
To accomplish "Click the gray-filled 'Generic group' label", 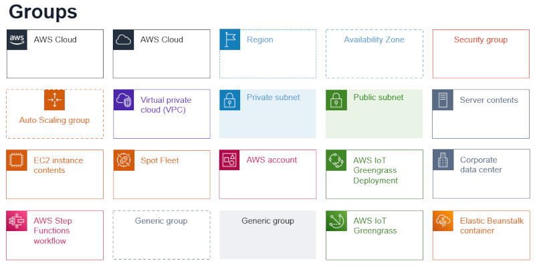I will tap(267, 221).
